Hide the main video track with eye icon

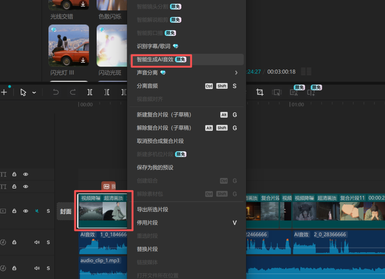26,211
